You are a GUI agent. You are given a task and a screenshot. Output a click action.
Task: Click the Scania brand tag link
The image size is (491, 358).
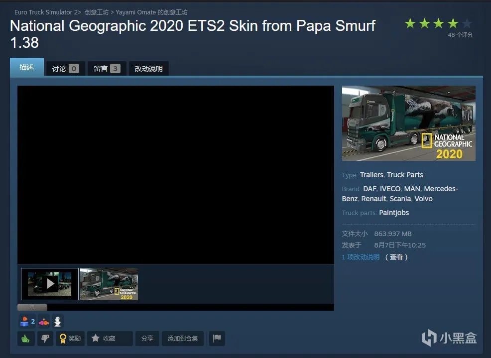[400, 199]
